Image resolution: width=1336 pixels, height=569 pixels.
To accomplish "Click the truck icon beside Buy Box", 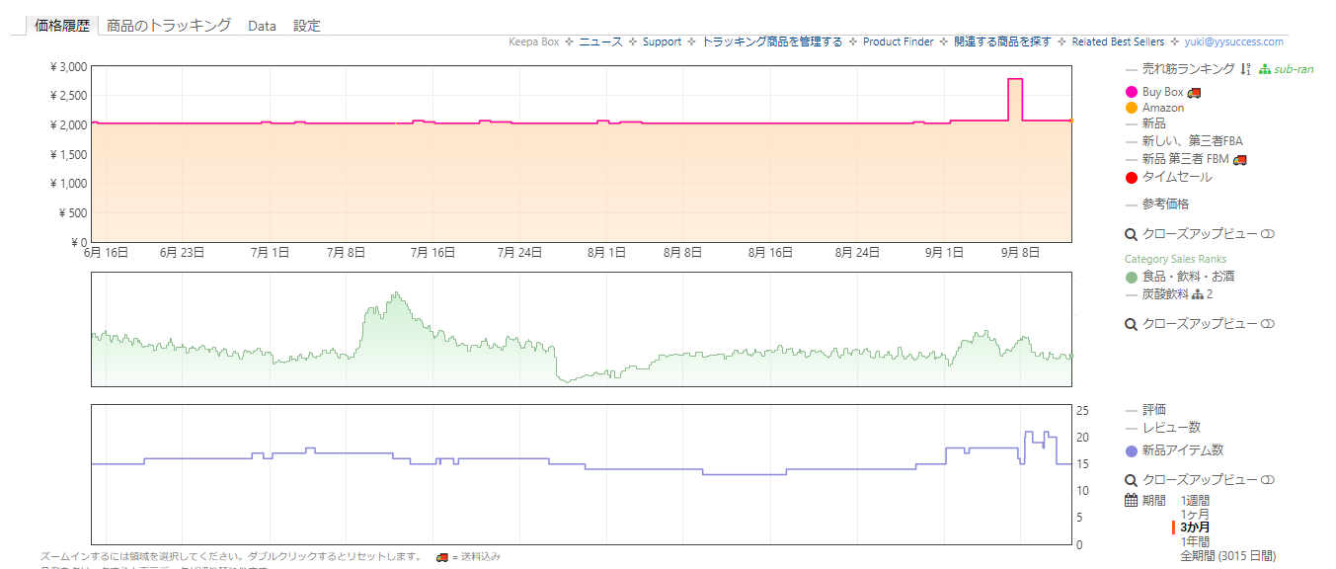I will pyautogui.click(x=1194, y=92).
